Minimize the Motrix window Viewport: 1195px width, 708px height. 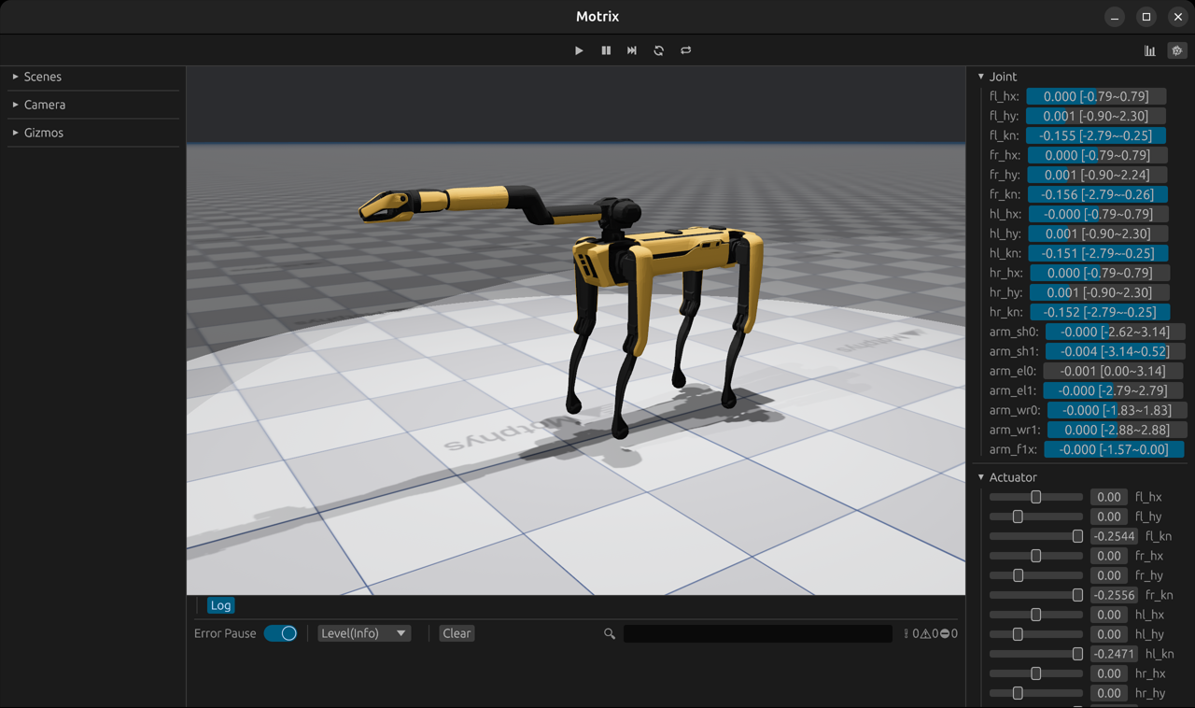click(1115, 17)
